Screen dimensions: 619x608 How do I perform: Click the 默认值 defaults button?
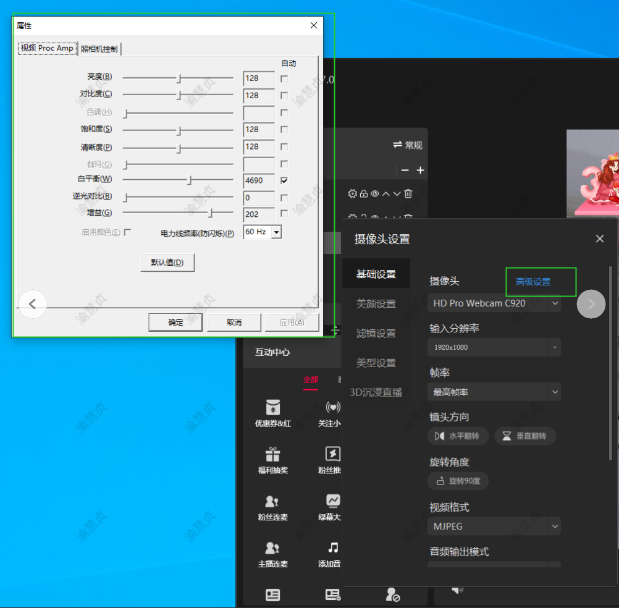167,263
